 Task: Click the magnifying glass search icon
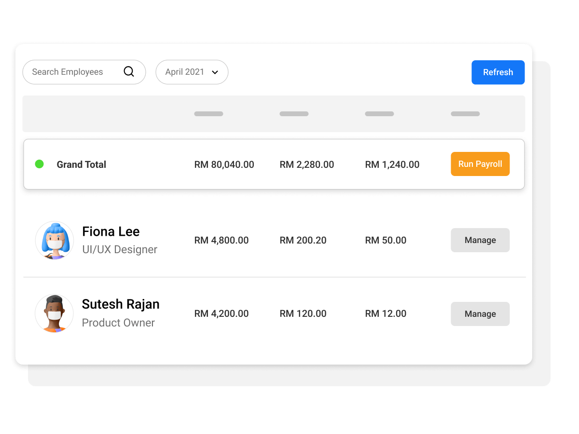129,72
